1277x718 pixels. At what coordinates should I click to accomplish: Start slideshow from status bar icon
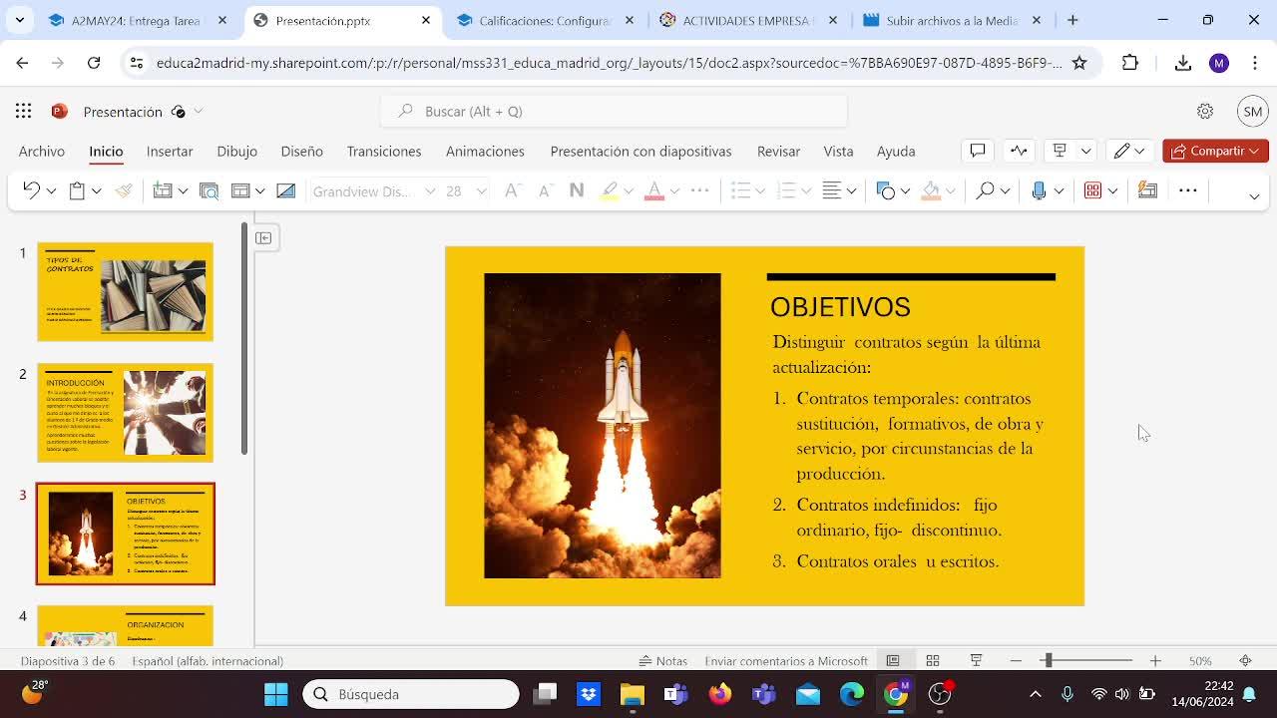pyautogui.click(x=977, y=660)
